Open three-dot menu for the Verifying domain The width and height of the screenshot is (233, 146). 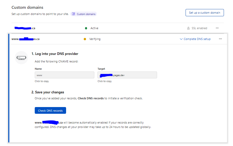[220, 39]
